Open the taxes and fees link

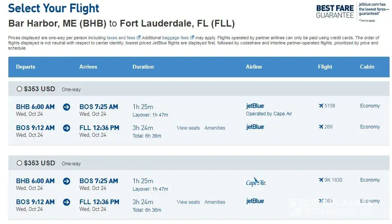(121, 38)
